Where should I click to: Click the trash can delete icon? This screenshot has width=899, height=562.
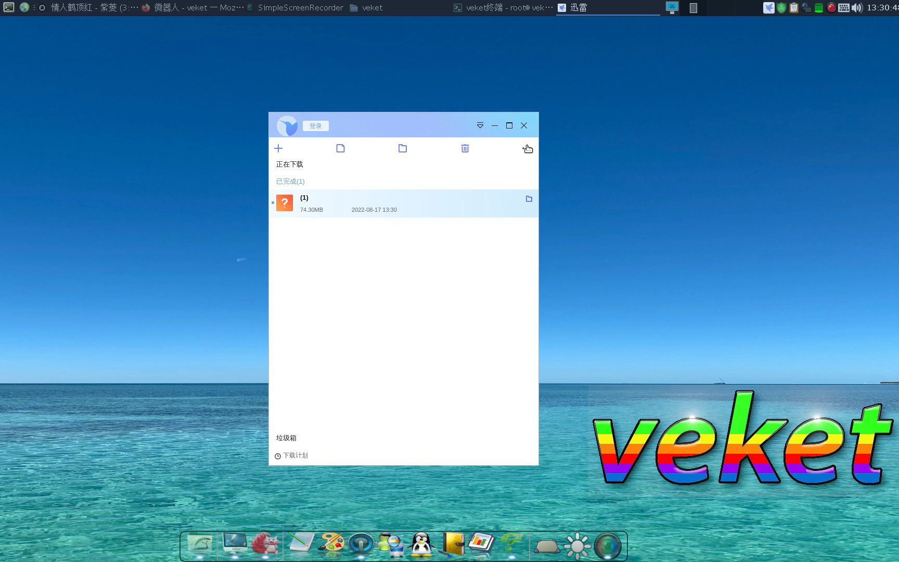[x=465, y=148]
